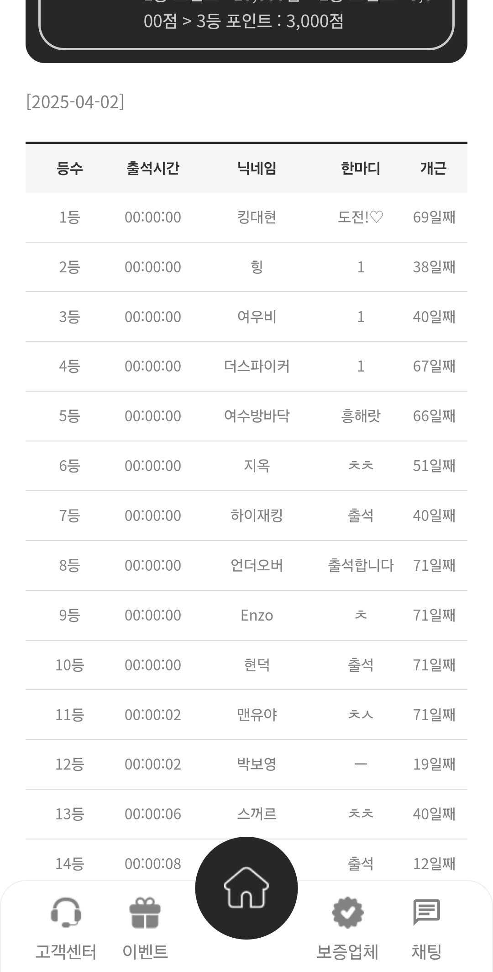493x972 pixels.
Task: Tap the 출석시간 column header
Action: coord(153,168)
